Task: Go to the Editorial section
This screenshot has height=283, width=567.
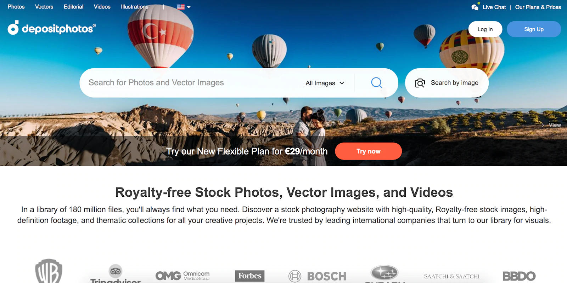Action: [x=74, y=7]
